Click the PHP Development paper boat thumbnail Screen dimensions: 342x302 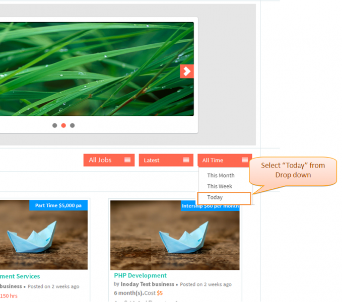[x=175, y=236]
